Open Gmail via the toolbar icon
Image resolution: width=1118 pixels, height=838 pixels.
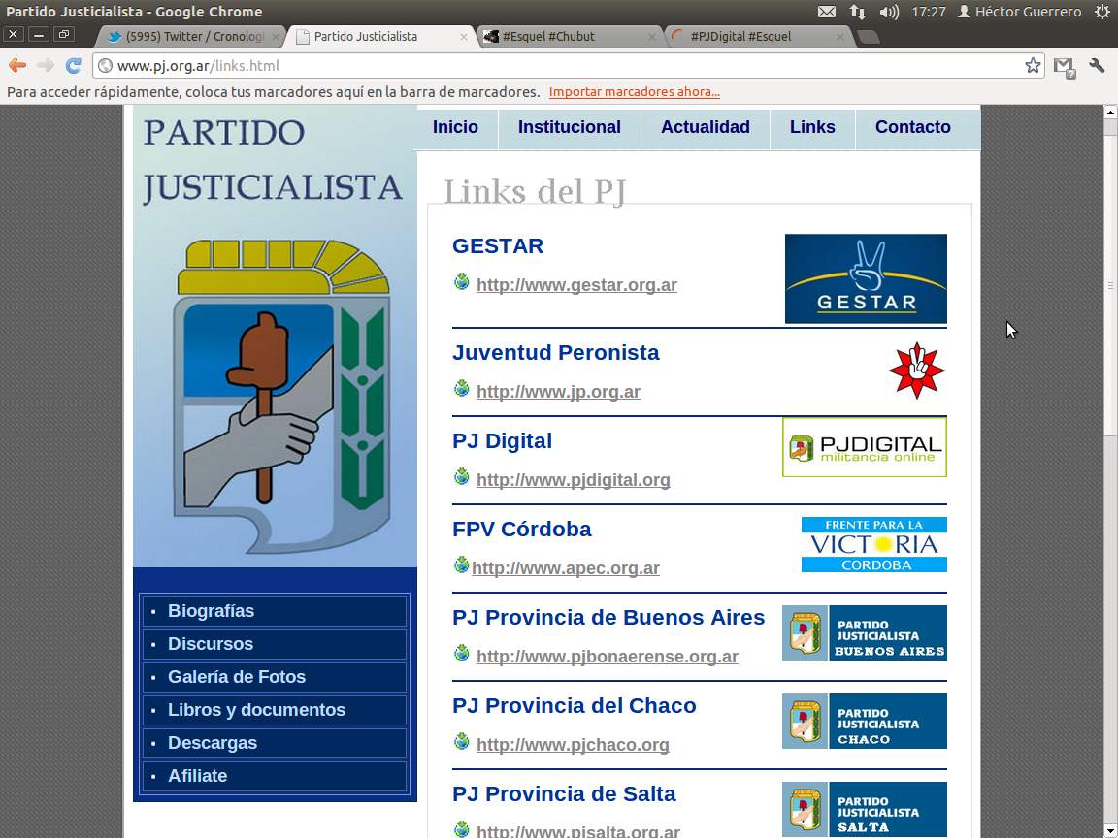coord(1064,68)
